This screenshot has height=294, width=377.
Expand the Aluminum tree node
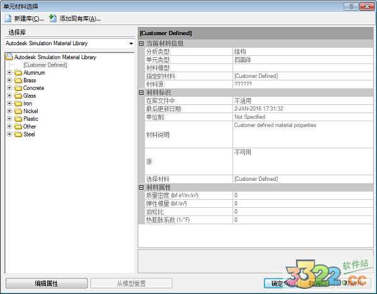pyautogui.click(x=9, y=72)
